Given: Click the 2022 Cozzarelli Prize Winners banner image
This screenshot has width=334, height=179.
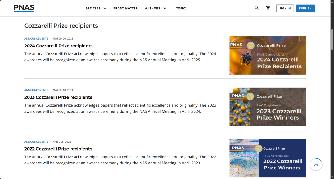Looking at the screenshot, I should tap(268, 158).
